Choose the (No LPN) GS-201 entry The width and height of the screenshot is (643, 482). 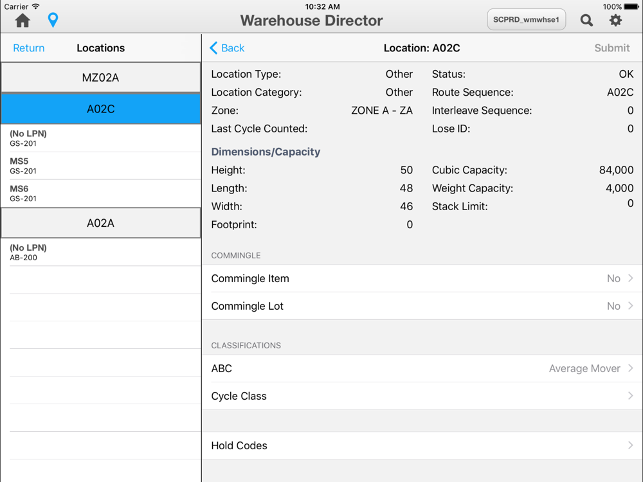[x=101, y=138]
